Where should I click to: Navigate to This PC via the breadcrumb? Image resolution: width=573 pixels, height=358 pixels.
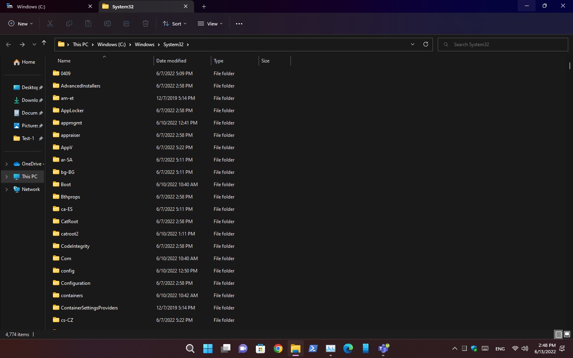[81, 44]
